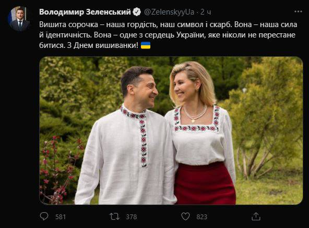Viewport: 309px width, 228px height.
Task: Click the Ukrainian flag emoji
Action: click(146, 45)
